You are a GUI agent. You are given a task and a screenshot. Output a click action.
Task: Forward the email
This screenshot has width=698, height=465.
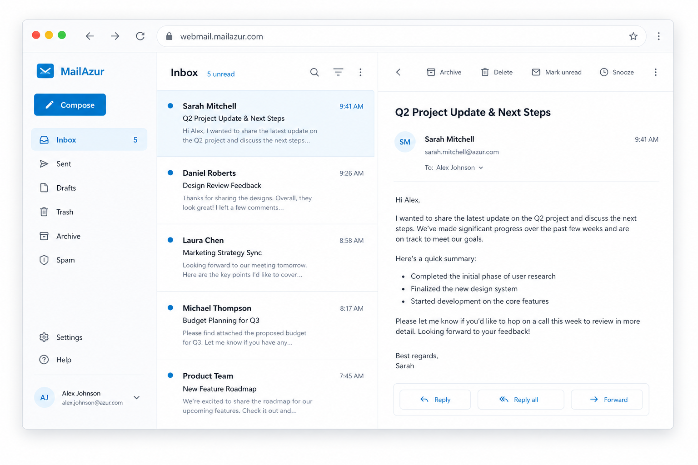[607, 400]
